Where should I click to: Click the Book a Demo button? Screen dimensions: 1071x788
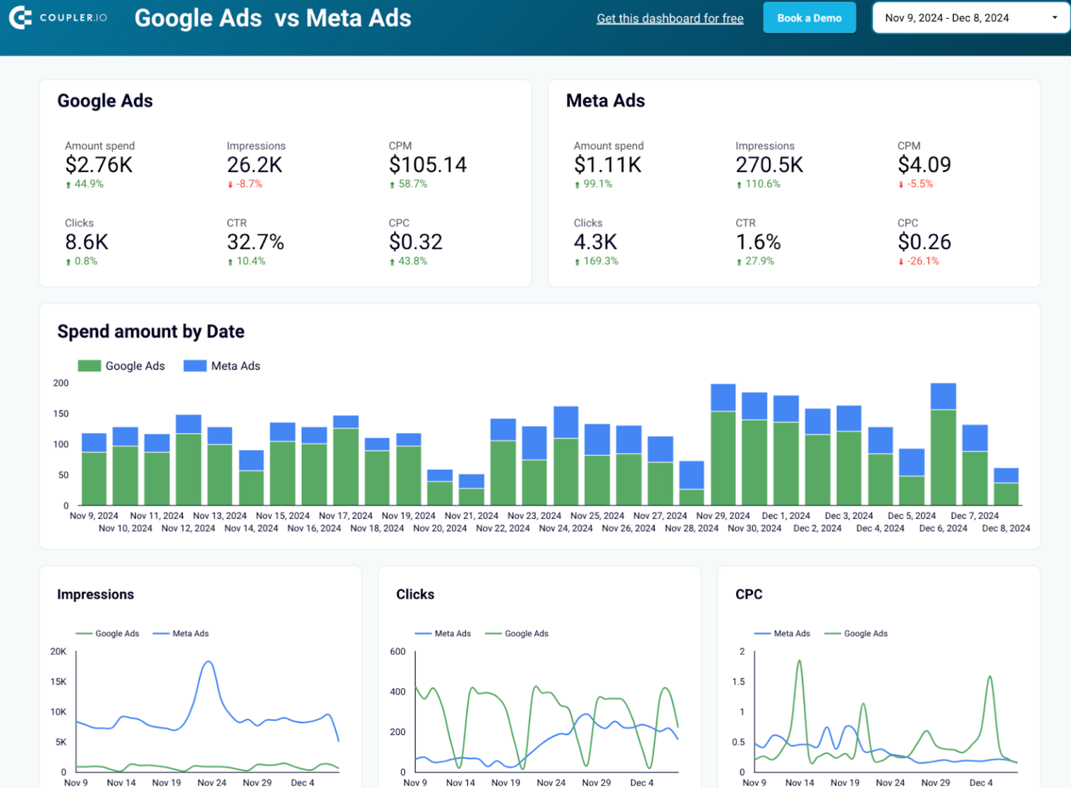click(809, 17)
